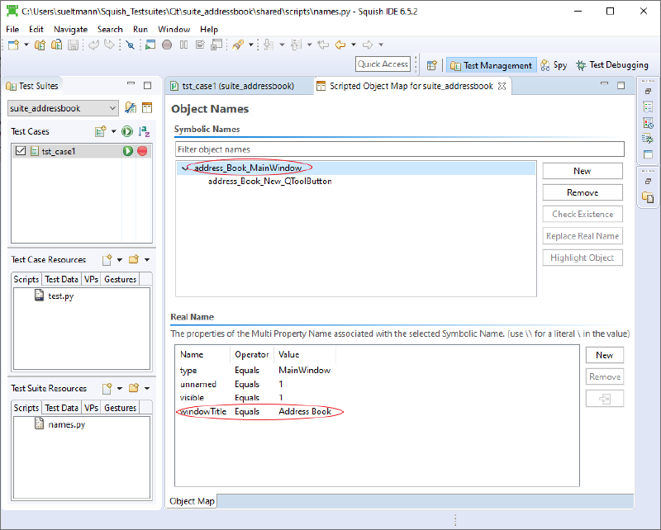Click the Open Perspective icon left of Test Management
The height and width of the screenshot is (530, 661).
[431, 65]
